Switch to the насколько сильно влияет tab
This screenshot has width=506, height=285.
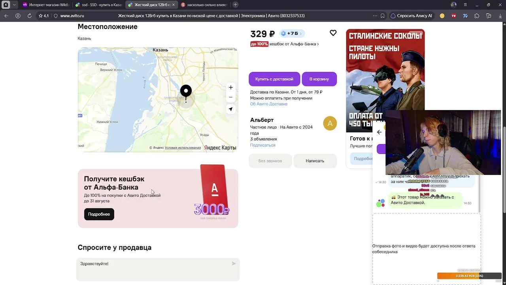click(x=204, y=5)
